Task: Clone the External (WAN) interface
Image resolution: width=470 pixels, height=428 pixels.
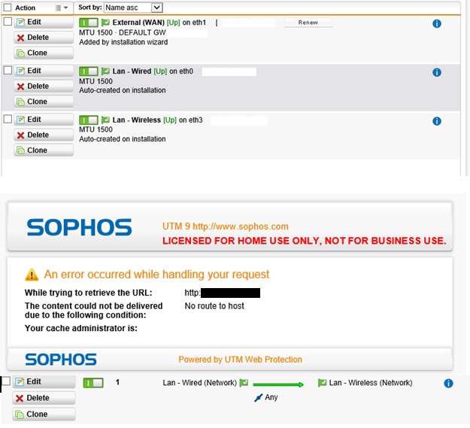Action: click(x=44, y=53)
